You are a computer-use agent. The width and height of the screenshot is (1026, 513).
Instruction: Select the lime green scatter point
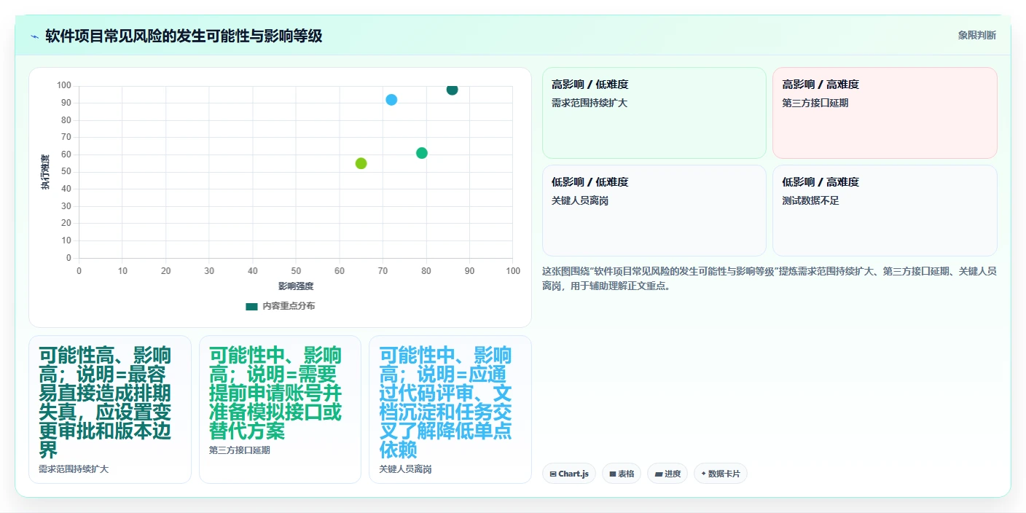361,163
